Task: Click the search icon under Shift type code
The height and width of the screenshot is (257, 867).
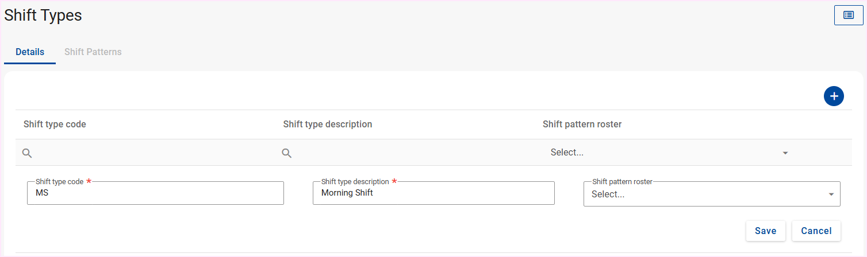Action: click(x=27, y=153)
